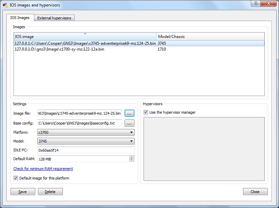The height and width of the screenshot is (208, 279).
Task: Sort by the Model/Chassis column header
Action: click(x=210, y=36)
